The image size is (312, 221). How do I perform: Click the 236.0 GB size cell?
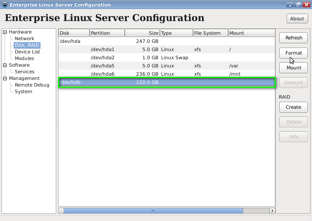[x=147, y=74]
